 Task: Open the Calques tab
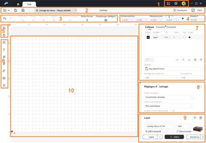click(149, 27)
